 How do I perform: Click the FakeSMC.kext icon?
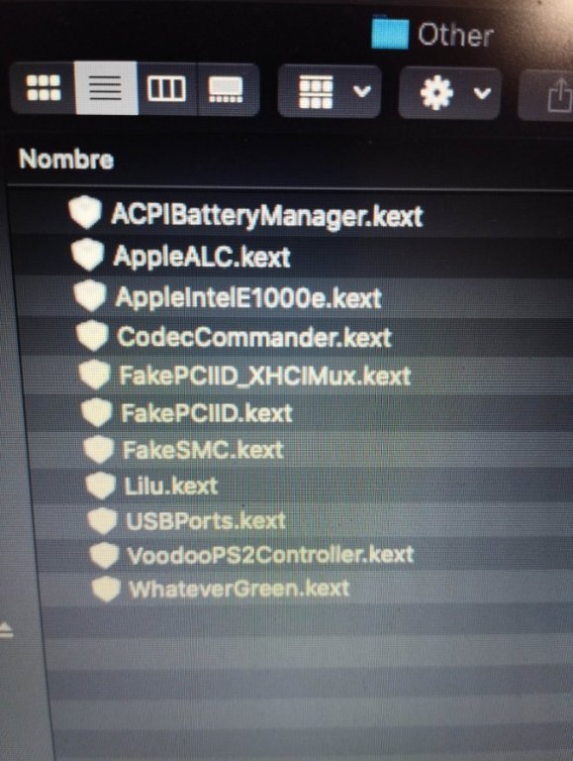99,449
